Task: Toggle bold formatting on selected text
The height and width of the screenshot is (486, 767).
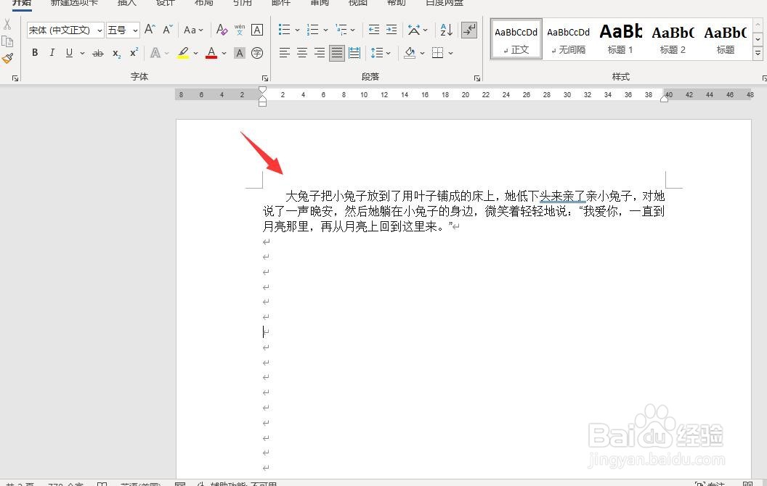Action: [34, 53]
